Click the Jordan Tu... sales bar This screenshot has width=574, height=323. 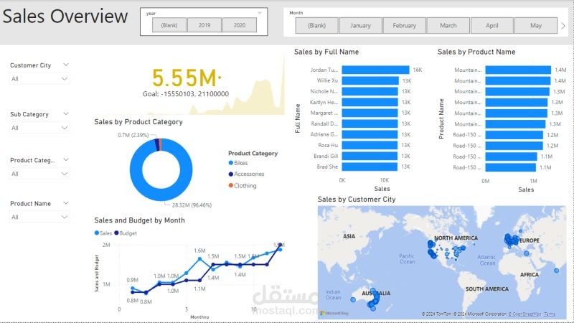click(x=375, y=70)
